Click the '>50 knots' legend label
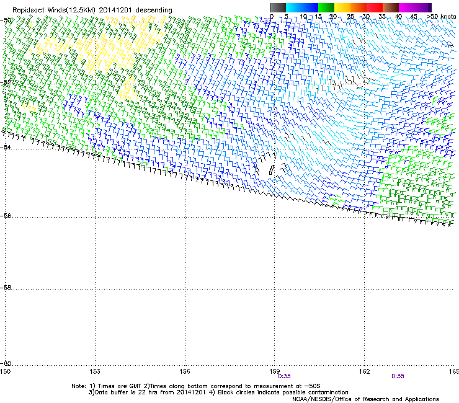 click(x=441, y=17)
